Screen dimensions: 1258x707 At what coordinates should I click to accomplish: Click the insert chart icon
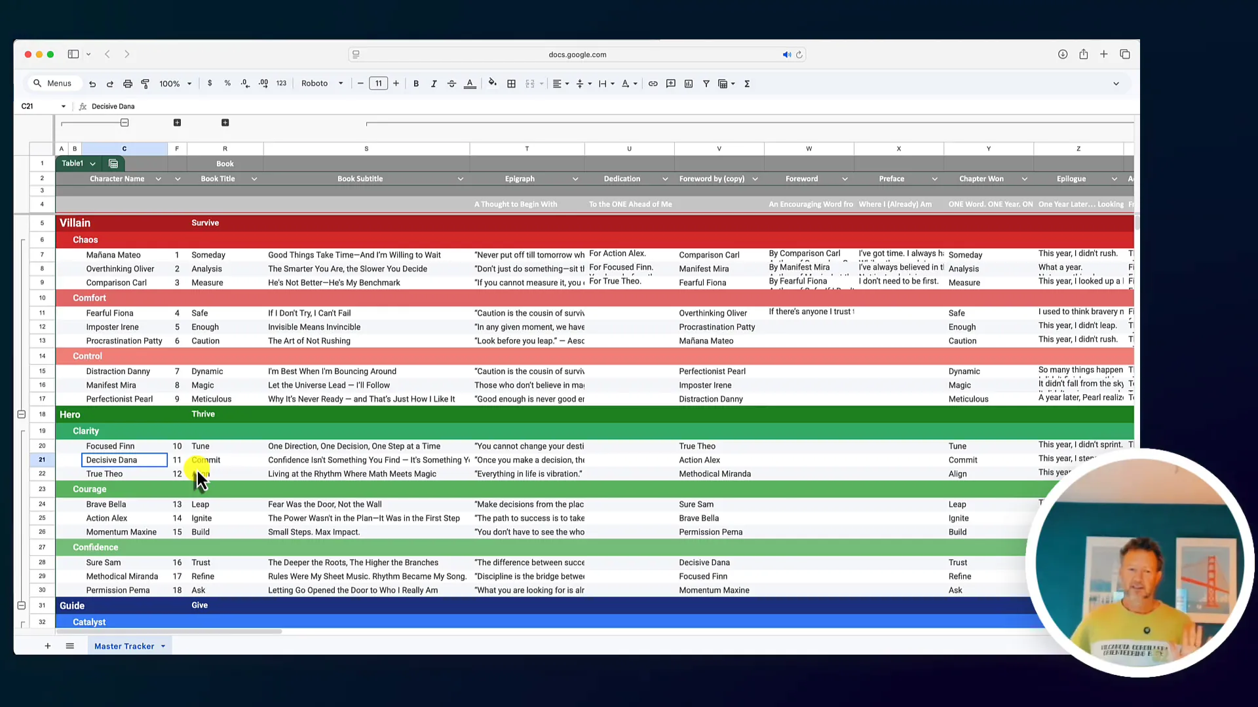[x=689, y=84]
